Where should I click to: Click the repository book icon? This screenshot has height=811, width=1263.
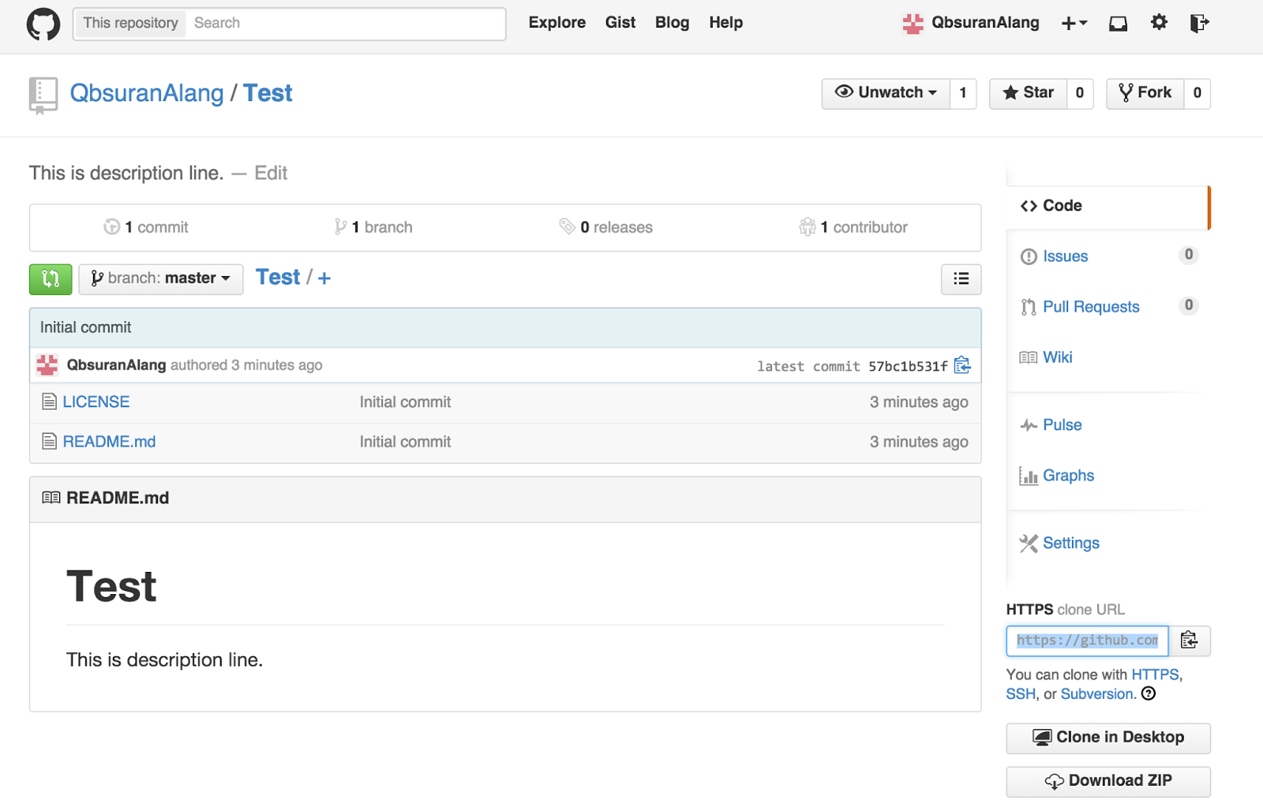(x=43, y=95)
